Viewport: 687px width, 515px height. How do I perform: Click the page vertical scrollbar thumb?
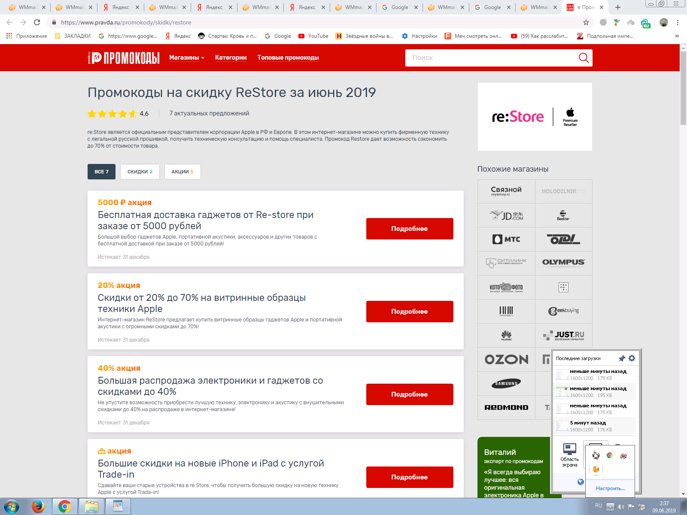(683, 88)
